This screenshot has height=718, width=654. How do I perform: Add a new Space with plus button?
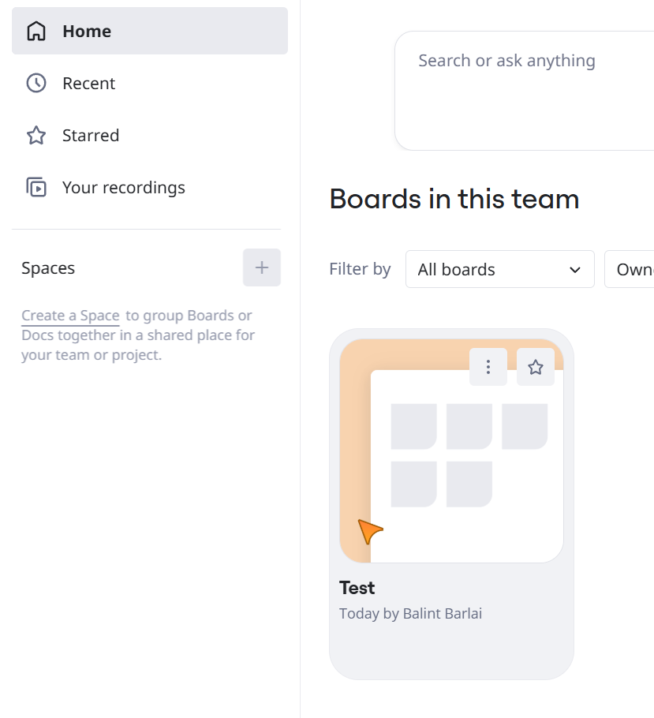click(x=261, y=267)
